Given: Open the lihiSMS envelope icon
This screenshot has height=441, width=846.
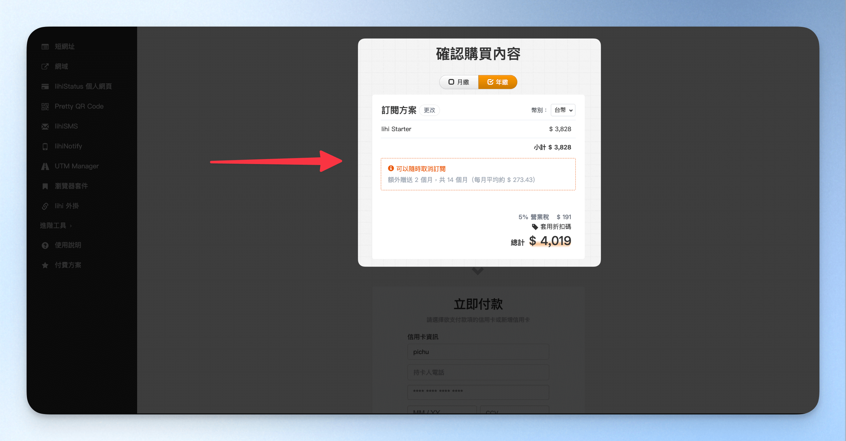Looking at the screenshot, I should click(45, 127).
